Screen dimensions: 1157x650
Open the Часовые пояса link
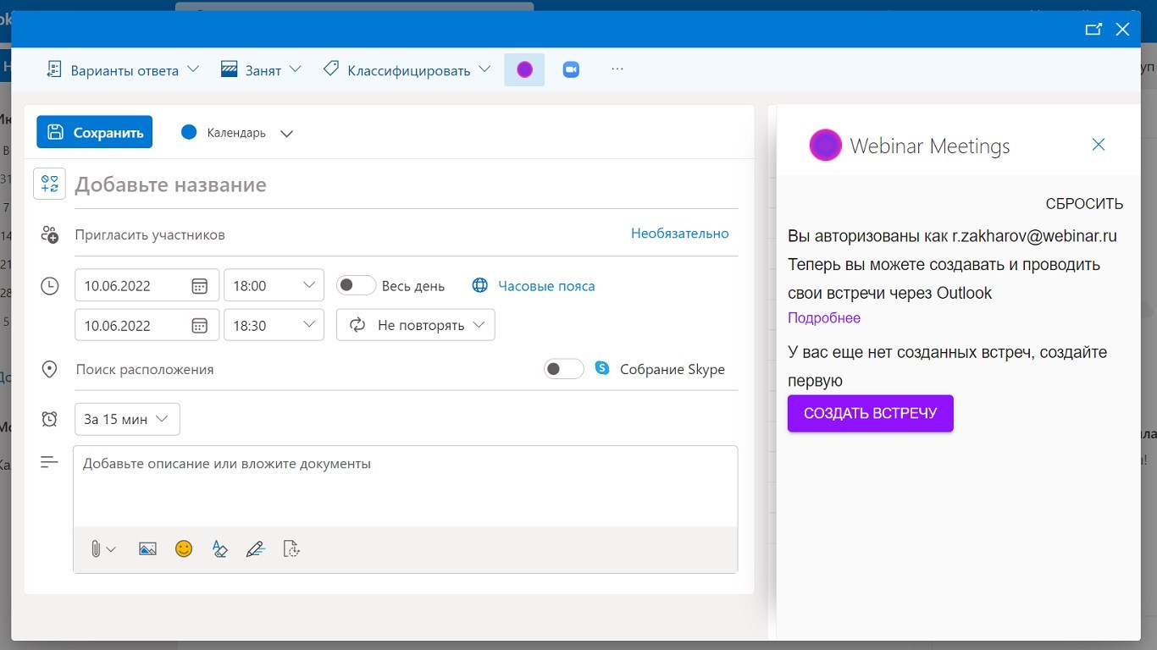(x=546, y=286)
